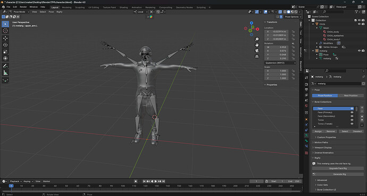Click Upgrade Face Rig button
This screenshot has width=367, height=196.
tap(338, 168)
